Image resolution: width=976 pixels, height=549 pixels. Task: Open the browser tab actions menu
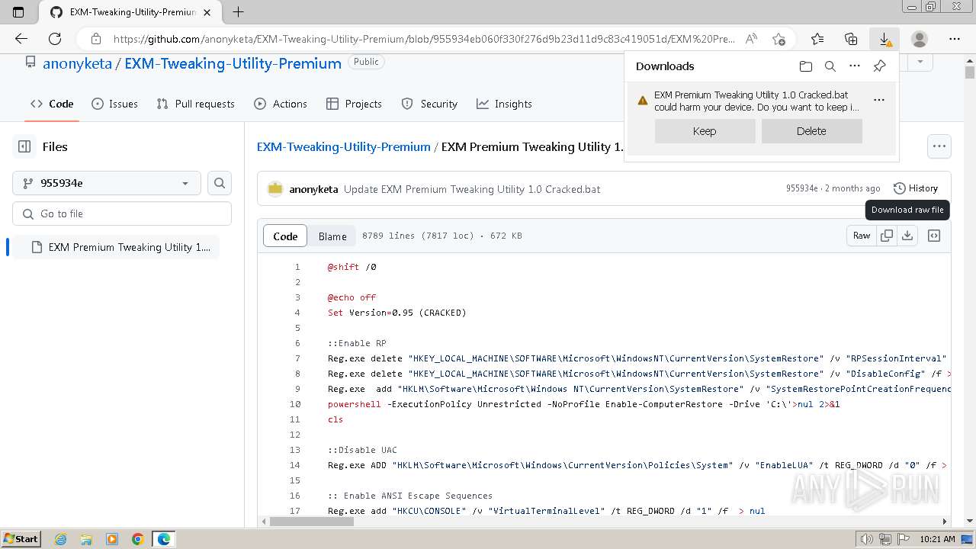[18, 12]
